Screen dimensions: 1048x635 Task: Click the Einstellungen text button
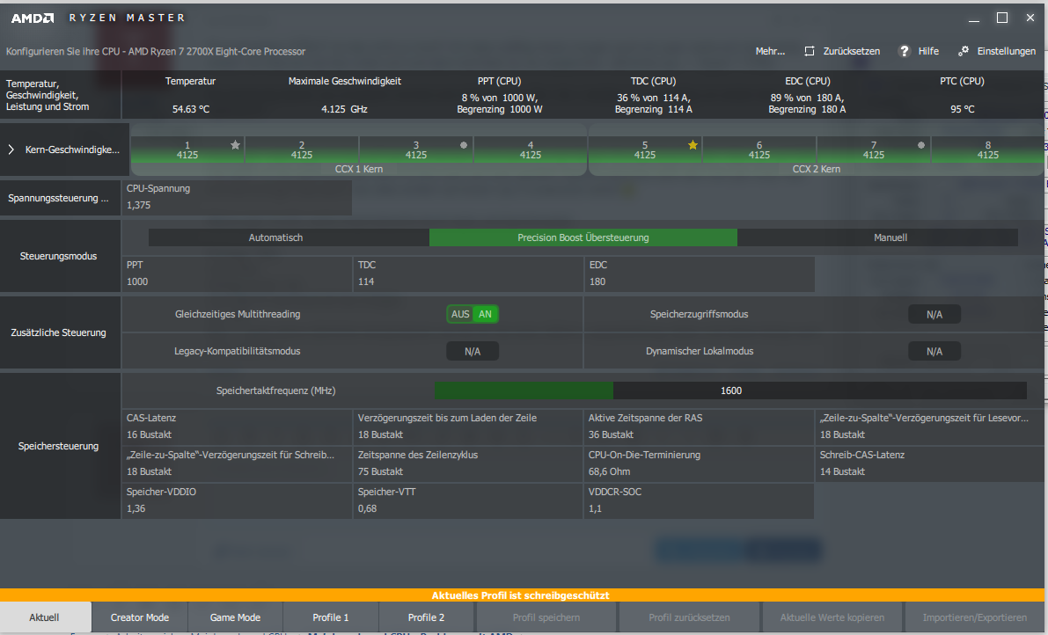click(1006, 51)
